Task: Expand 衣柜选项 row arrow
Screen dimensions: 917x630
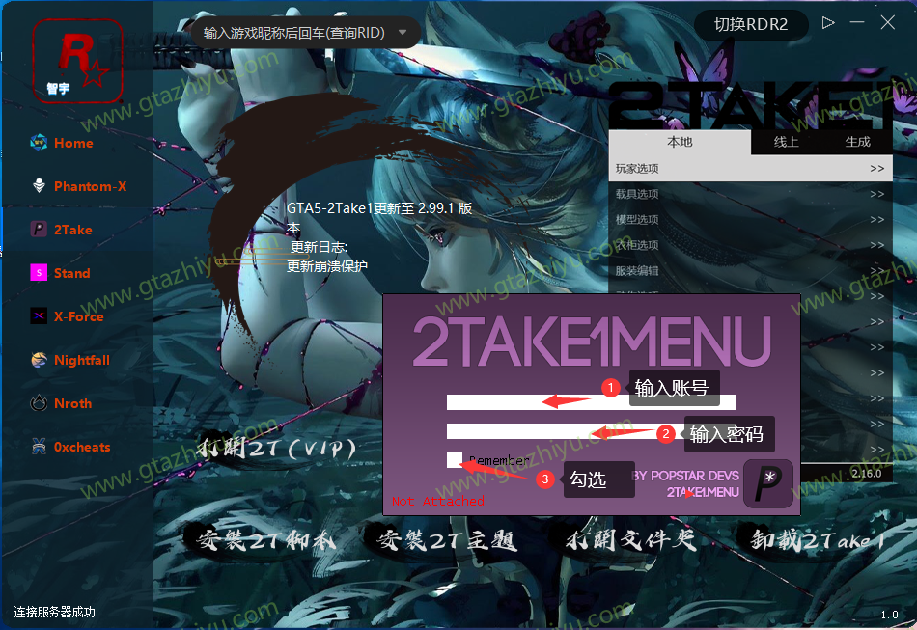Action: coord(876,245)
